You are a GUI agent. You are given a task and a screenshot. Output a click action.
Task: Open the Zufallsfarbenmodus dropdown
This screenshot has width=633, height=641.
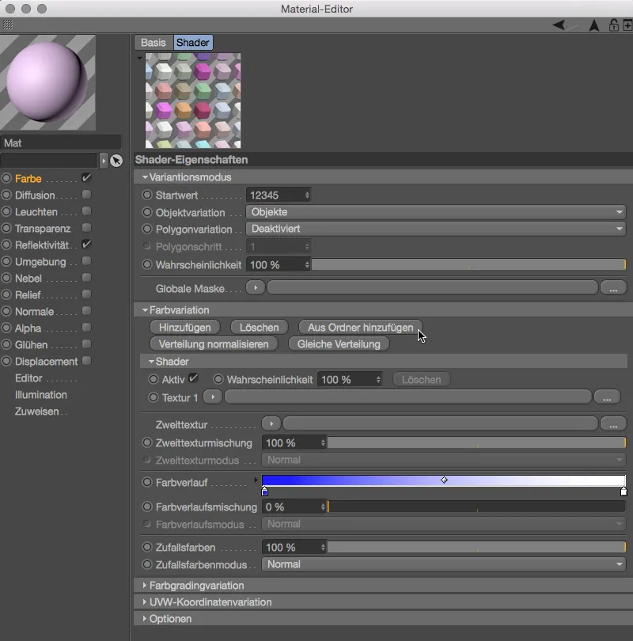click(443, 564)
